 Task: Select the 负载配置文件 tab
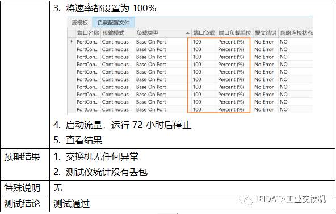(114, 23)
